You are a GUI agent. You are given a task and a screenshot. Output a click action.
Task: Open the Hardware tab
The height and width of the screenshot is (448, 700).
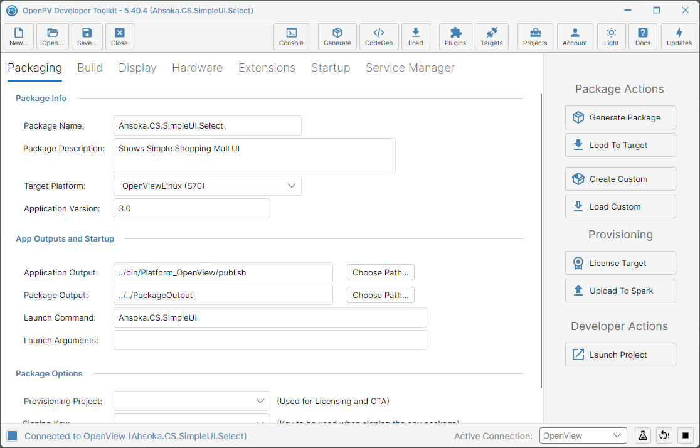(x=198, y=68)
